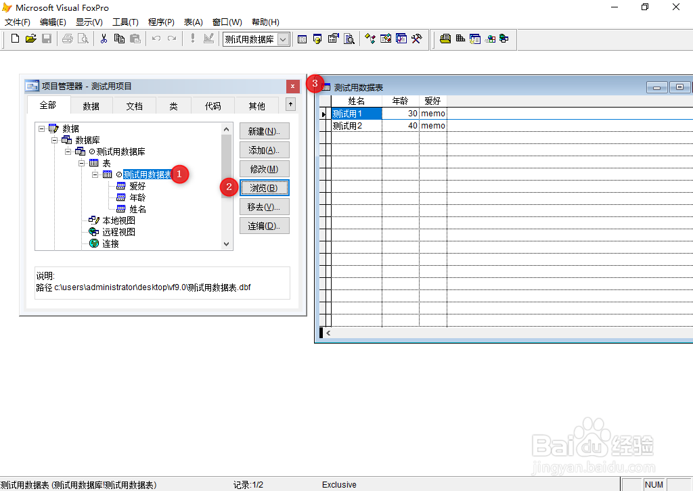Click the Print Preview icon
The image size is (693, 491).
[x=83, y=39]
